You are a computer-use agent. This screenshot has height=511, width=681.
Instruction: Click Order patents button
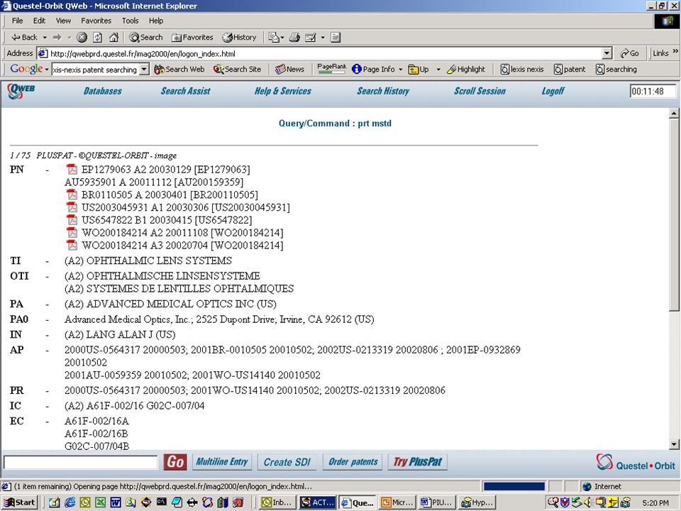pos(353,461)
